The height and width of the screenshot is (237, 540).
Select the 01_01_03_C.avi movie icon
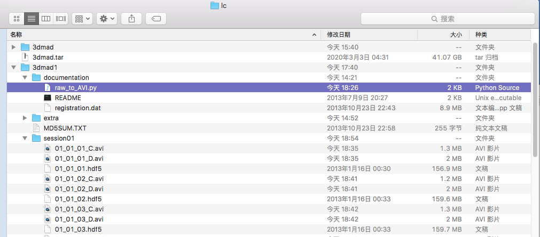click(48, 209)
